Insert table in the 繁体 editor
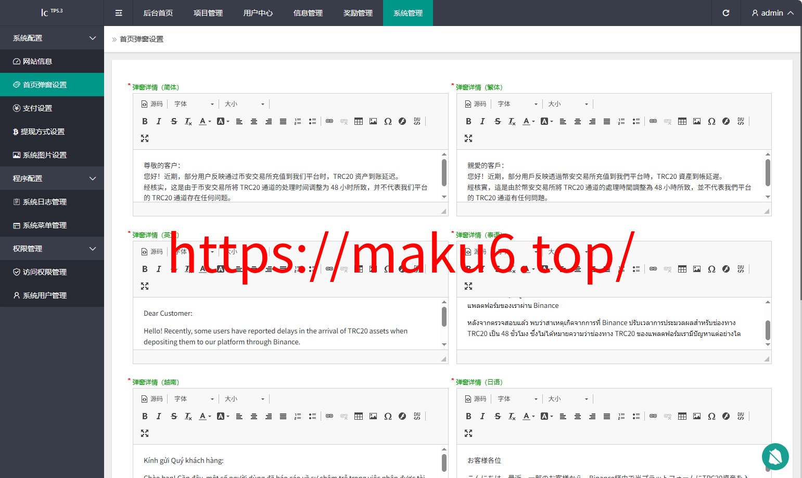Screen dimensions: 802x478 [682, 121]
